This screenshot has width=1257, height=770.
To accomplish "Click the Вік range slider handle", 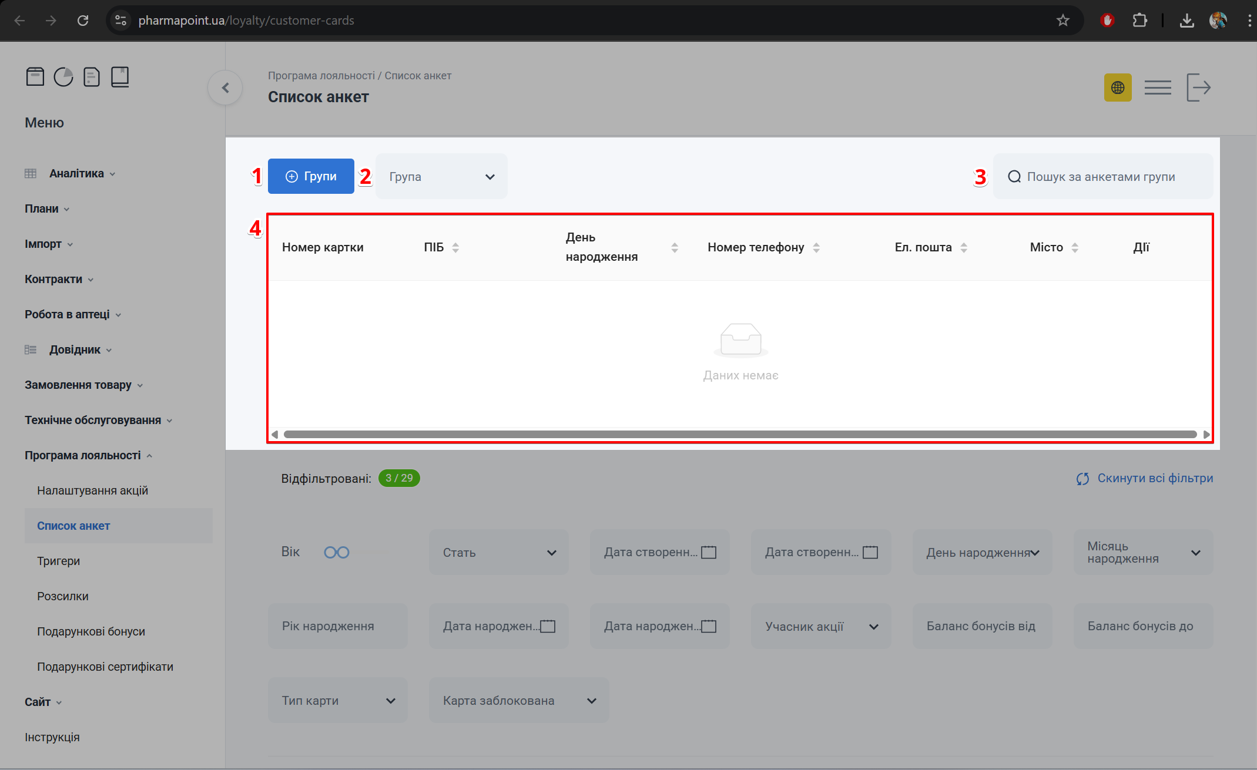I will pos(330,553).
